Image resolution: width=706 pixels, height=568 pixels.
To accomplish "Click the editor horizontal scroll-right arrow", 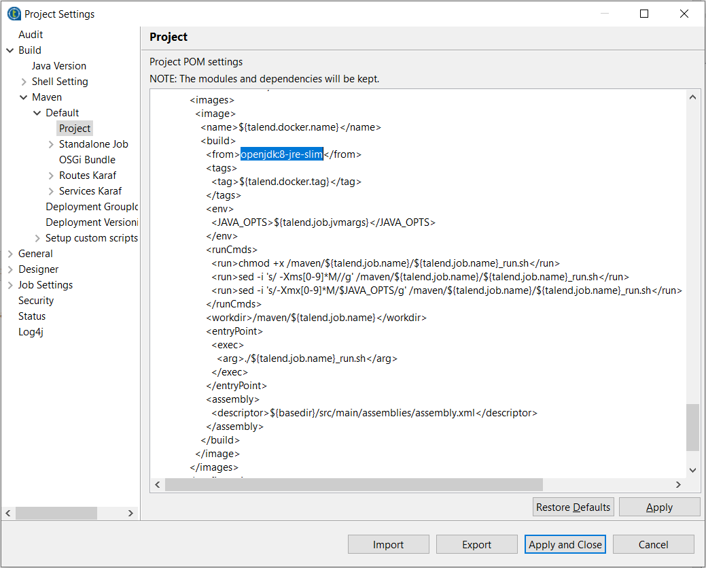I will coord(678,484).
